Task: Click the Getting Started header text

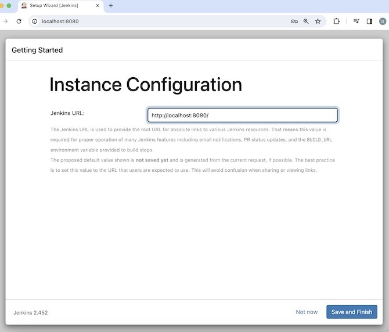Action: (37, 50)
